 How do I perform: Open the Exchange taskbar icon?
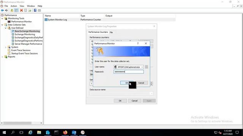74,133
